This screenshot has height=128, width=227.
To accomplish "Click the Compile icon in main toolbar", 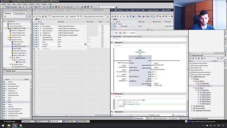I will point(48,7).
